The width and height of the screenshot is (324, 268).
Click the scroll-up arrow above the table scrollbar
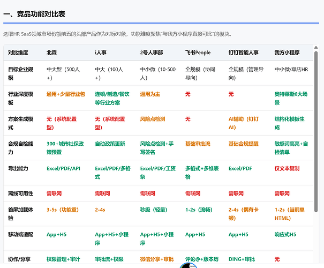pyautogui.click(x=316, y=47)
